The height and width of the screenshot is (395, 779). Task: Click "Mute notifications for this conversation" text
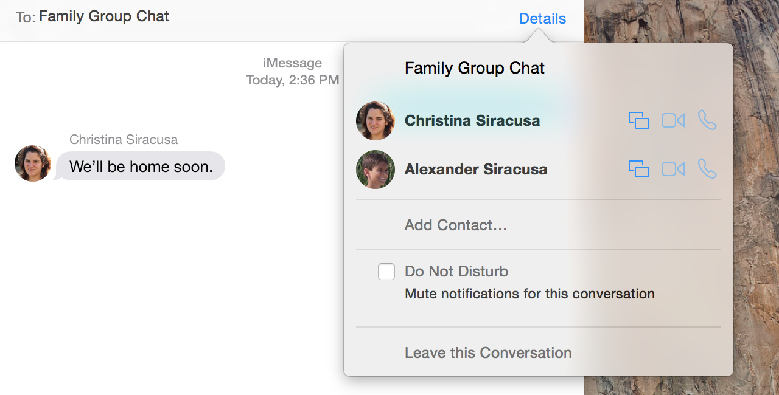click(x=529, y=294)
